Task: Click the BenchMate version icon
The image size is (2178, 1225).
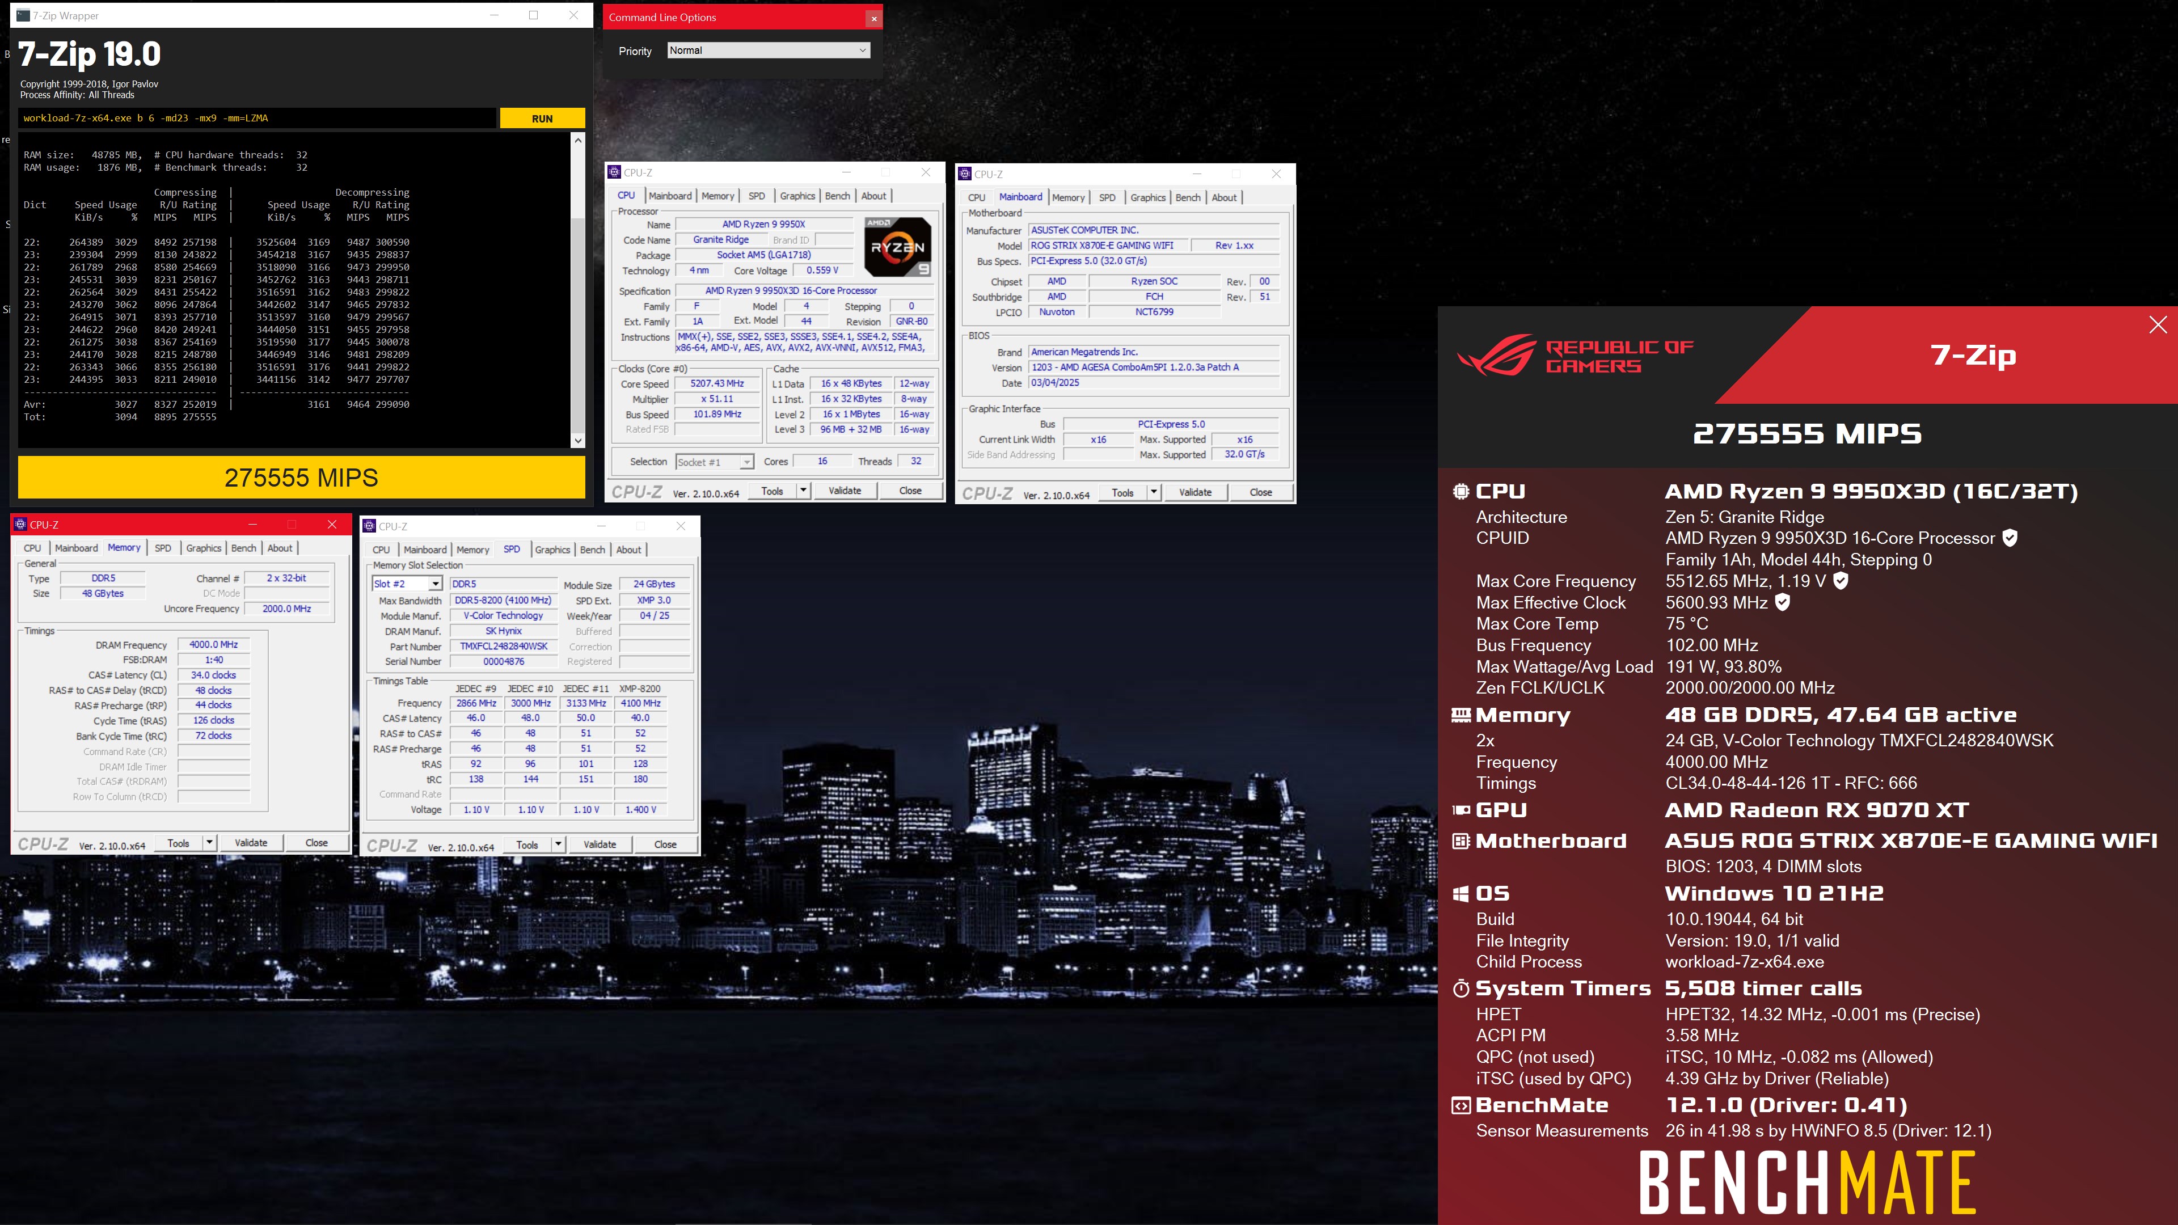Action: pos(1460,1106)
